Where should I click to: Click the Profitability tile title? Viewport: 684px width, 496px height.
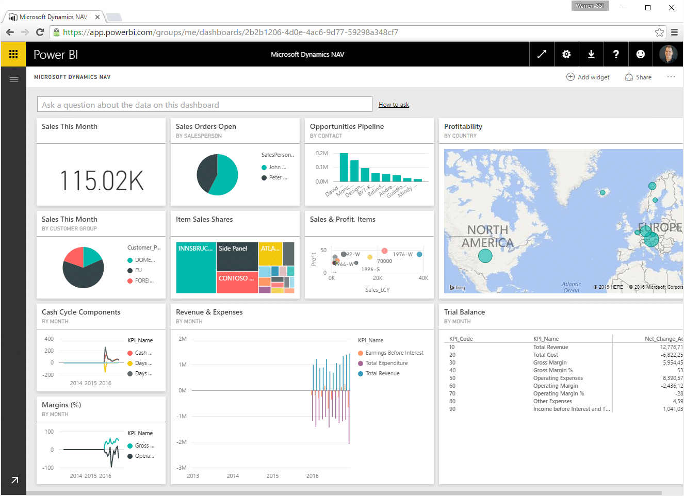[463, 126]
